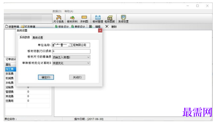Screen dimensions: 218x122
Task: Click the 管理费 value cell showing 0
Action: pyautogui.click(x=38, y=92)
